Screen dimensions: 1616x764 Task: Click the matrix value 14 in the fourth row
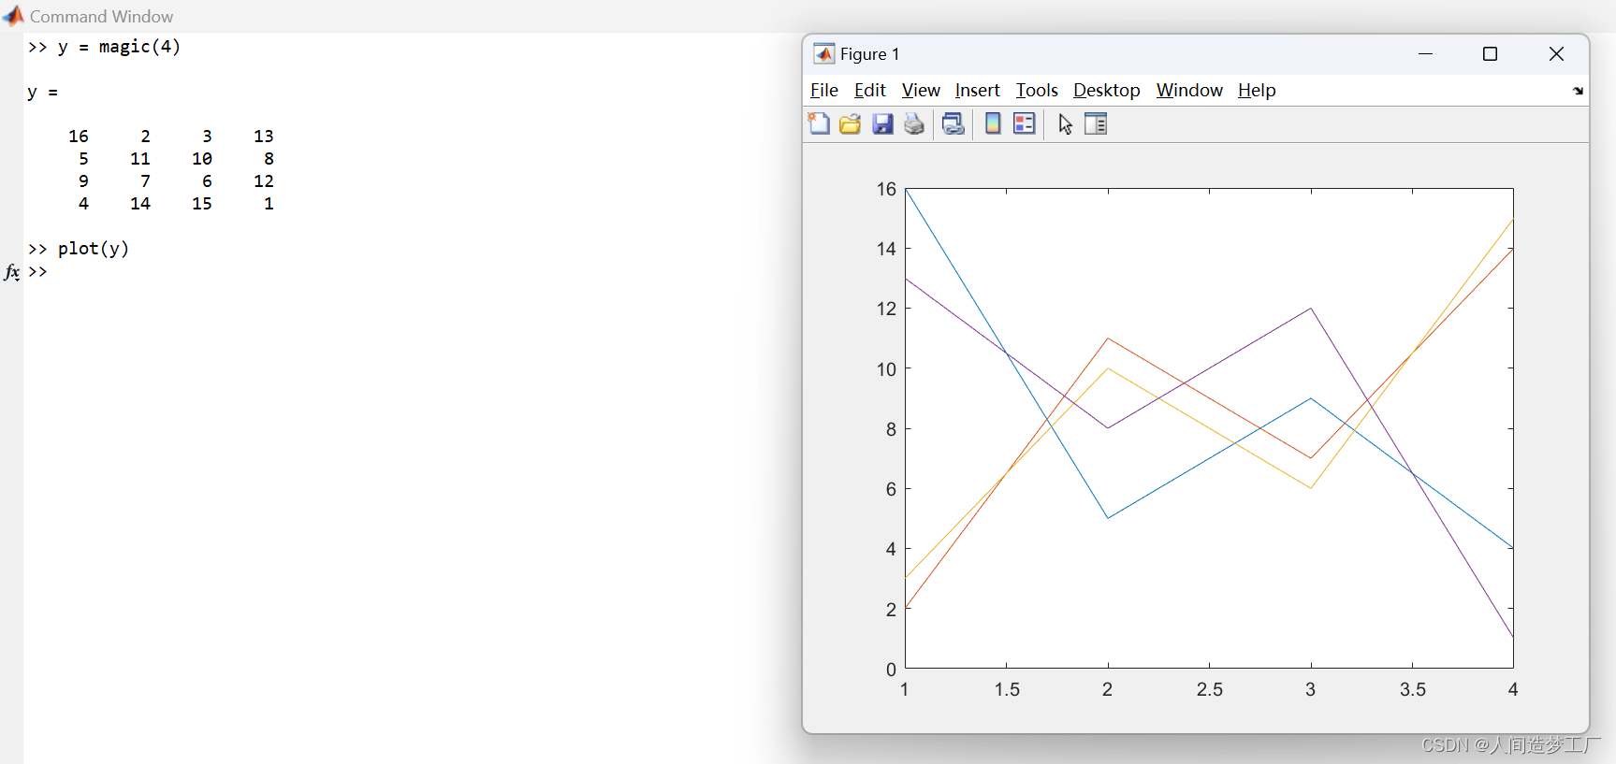point(140,204)
